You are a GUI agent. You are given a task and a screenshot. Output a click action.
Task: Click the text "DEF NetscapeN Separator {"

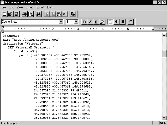tap(31, 47)
